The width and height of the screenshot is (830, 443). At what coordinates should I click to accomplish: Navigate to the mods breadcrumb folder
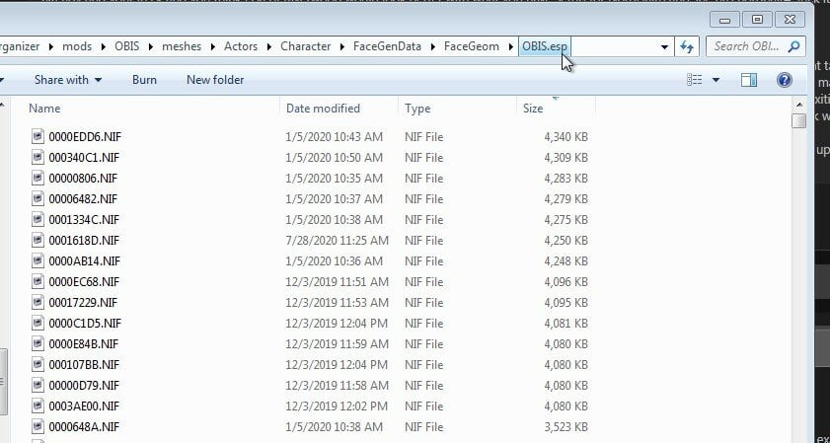pyautogui.click(x=77, y=46)
